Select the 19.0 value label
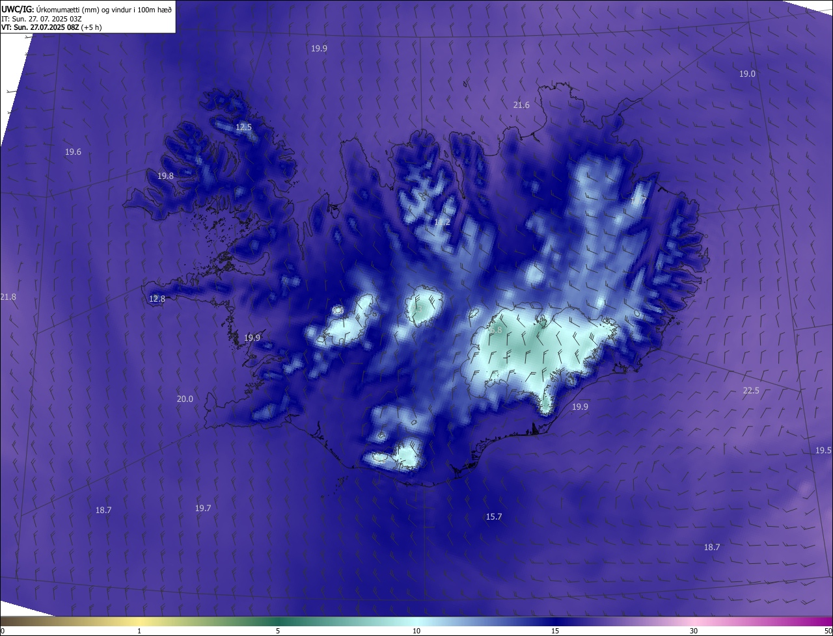The width and height of the screenshot is (833, 636). (747, 73)
